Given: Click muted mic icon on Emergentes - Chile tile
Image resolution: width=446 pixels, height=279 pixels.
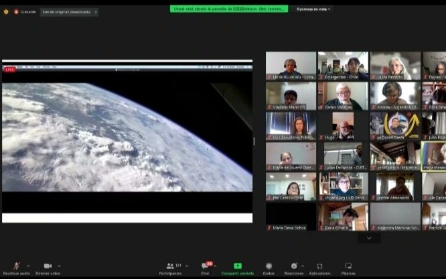Looking at the screenshot, I should pos(321,77).
